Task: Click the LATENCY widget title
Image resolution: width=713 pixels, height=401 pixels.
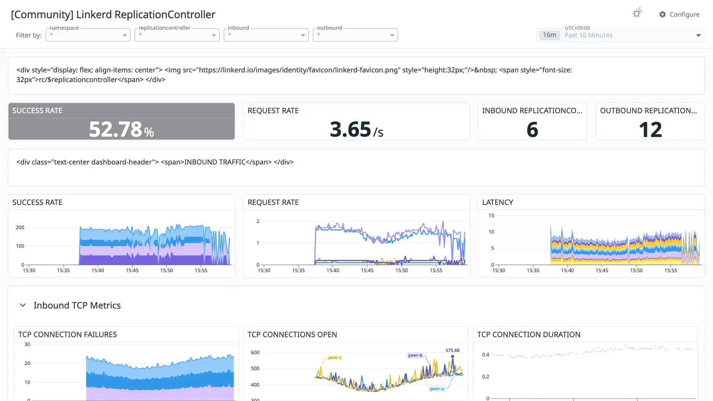Action: point(498,202)
